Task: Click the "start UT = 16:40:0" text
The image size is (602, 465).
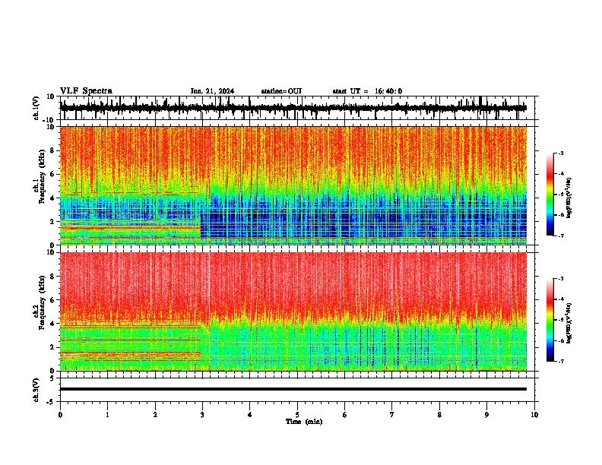Action: [x=367, y=91]
